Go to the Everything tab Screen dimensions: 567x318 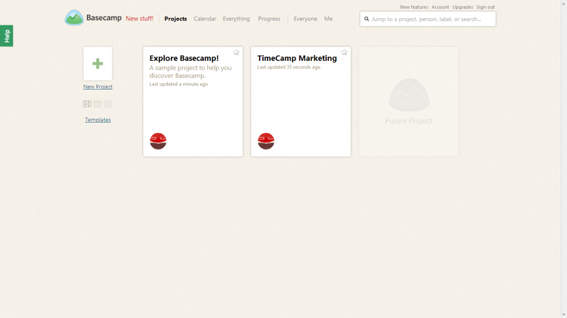tap(236, 19)
